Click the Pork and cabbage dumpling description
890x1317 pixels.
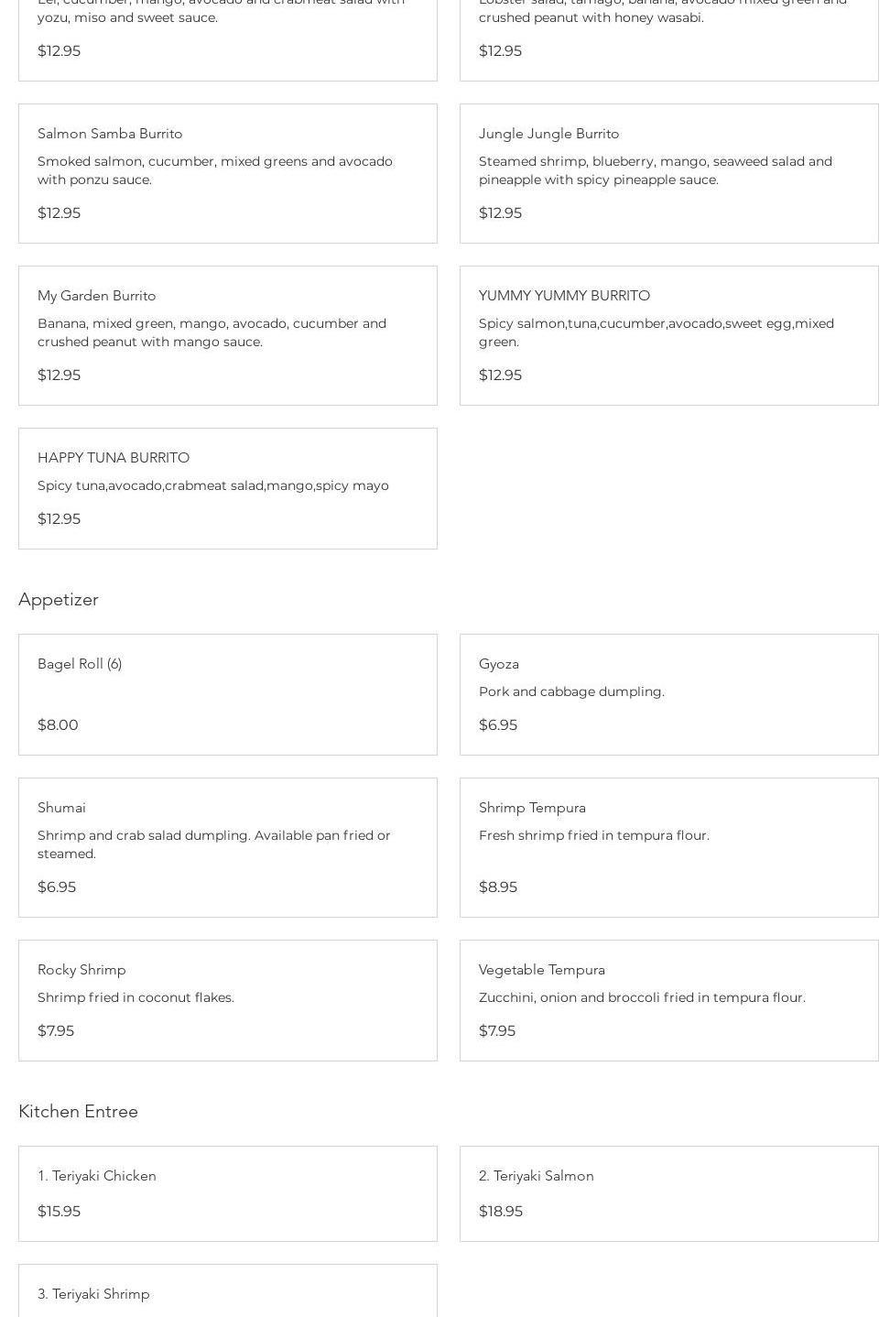(571, 691)
